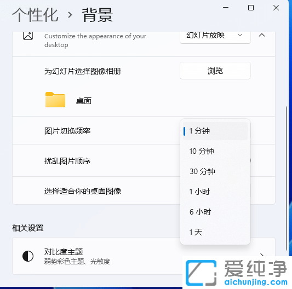Pick 1 小时 switch frequency
This screenshot has width=292, height=289.
coord(215,192)
